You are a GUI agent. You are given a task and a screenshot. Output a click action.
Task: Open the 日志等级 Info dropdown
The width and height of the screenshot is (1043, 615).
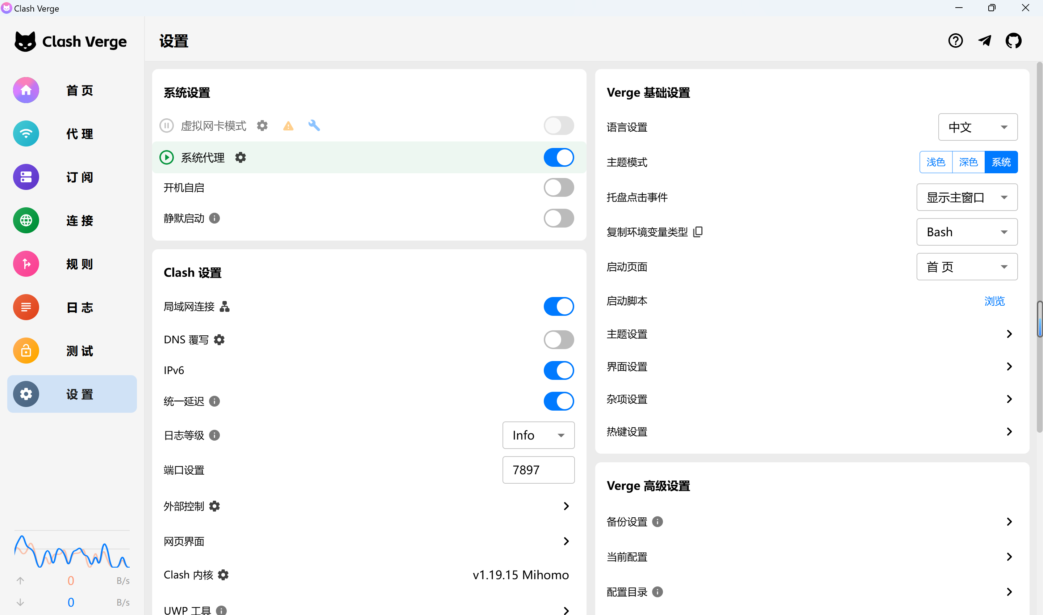538,435
